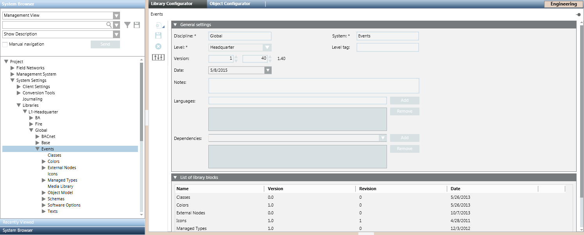Collapse the General settings section
Screen dimensions: 584x235
(176, 25)
